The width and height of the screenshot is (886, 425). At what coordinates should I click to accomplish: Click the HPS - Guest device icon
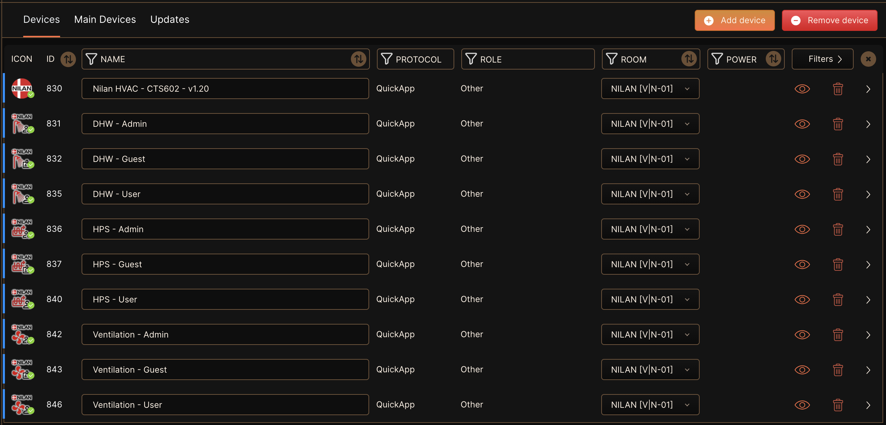click(23, 264)
